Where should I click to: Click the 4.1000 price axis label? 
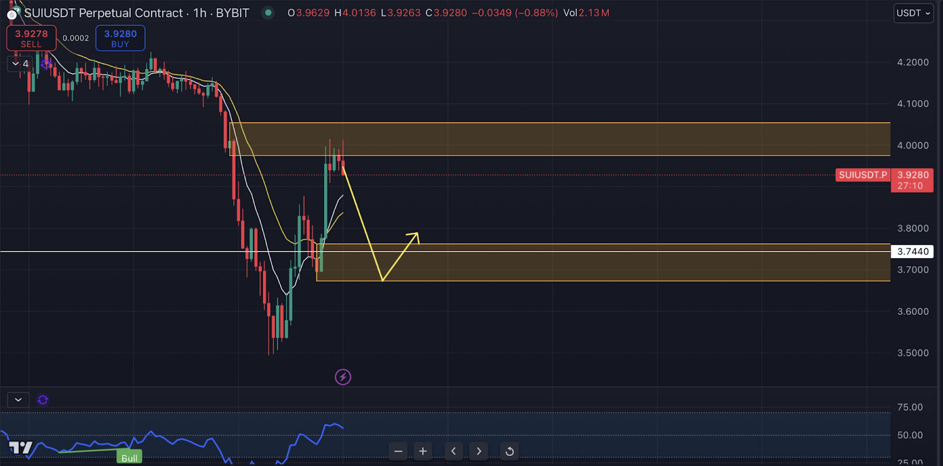point(912,104)
